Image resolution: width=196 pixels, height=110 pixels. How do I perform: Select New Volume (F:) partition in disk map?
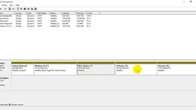(x=96, y=68)
